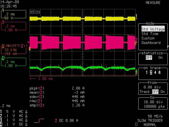Click the channel 1 5 V AC coupling row
Screen dimensions: 169x127
click(14, 112)
